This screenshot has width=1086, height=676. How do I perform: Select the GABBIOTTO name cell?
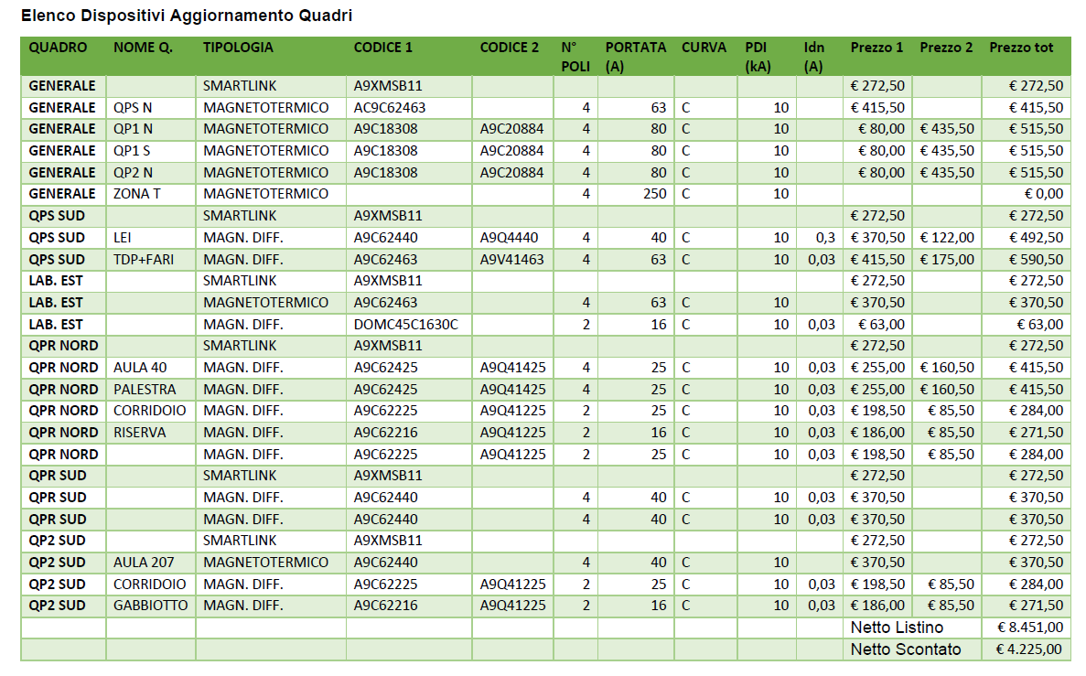[150, 606]
